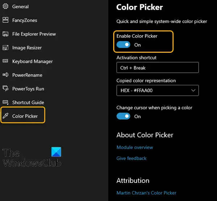Image resolution: width=217 pixels, height=201 pixels.
Task: Click the FancyZones layout icon
Action: point(5,20)
